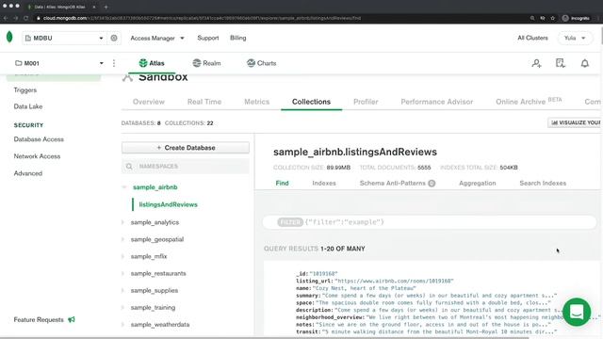The image size is (603, 339).
Task: Click the Feature Requests link
Action: (x=39, y=319)
